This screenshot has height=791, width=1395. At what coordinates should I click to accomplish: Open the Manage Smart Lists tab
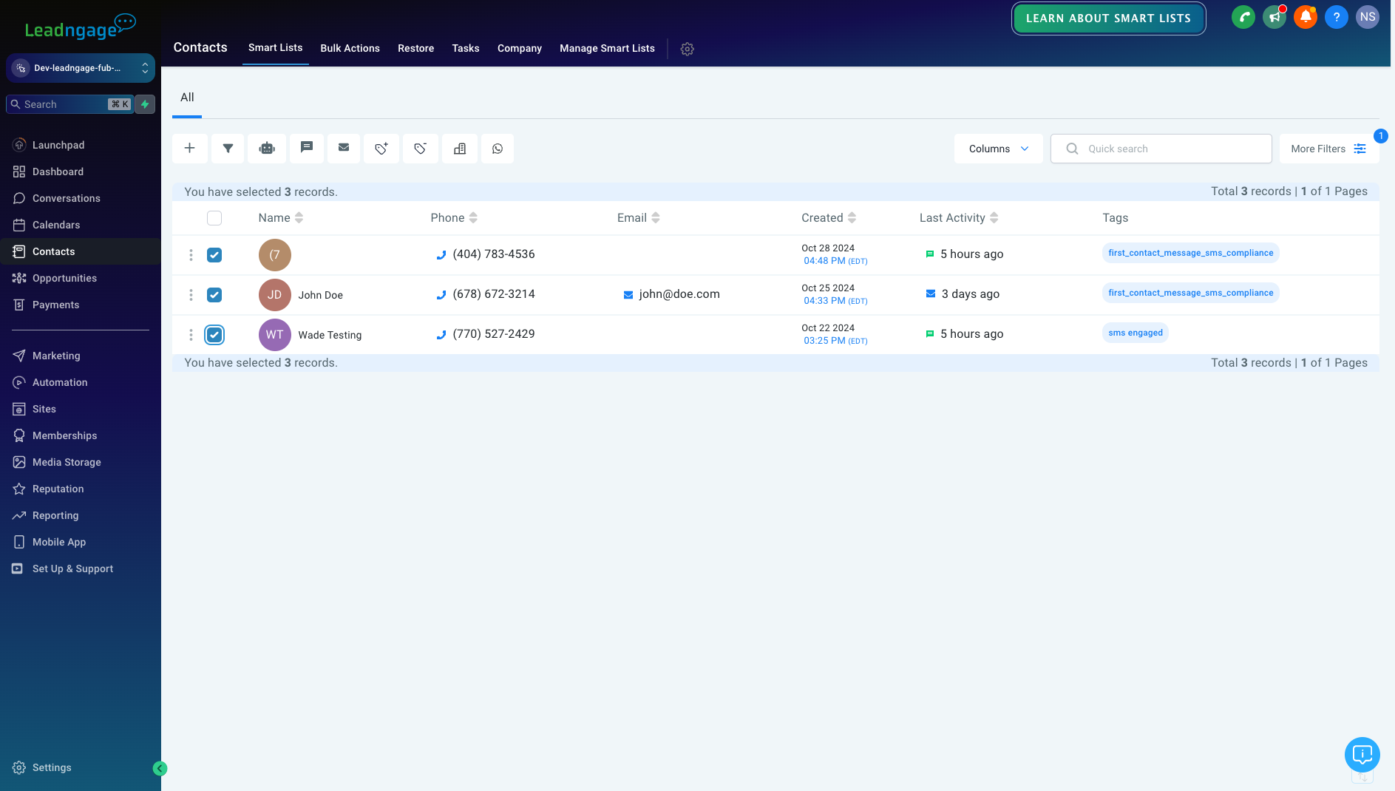tap(607, 48)
